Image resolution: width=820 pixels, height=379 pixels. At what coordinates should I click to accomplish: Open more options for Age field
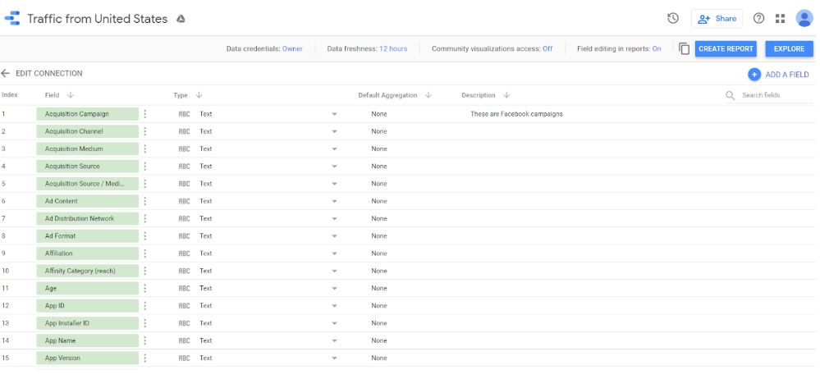click(x=144, y=288)
